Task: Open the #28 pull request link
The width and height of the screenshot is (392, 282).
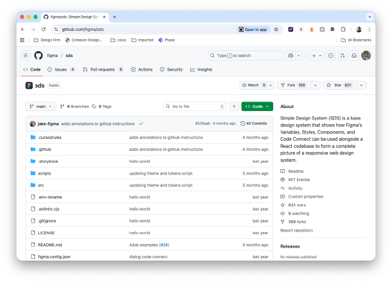Action: click(x=165, y=245)
